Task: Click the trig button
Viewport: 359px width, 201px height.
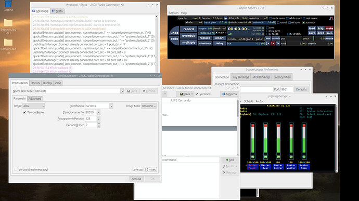Action: [x=320, y=29]
